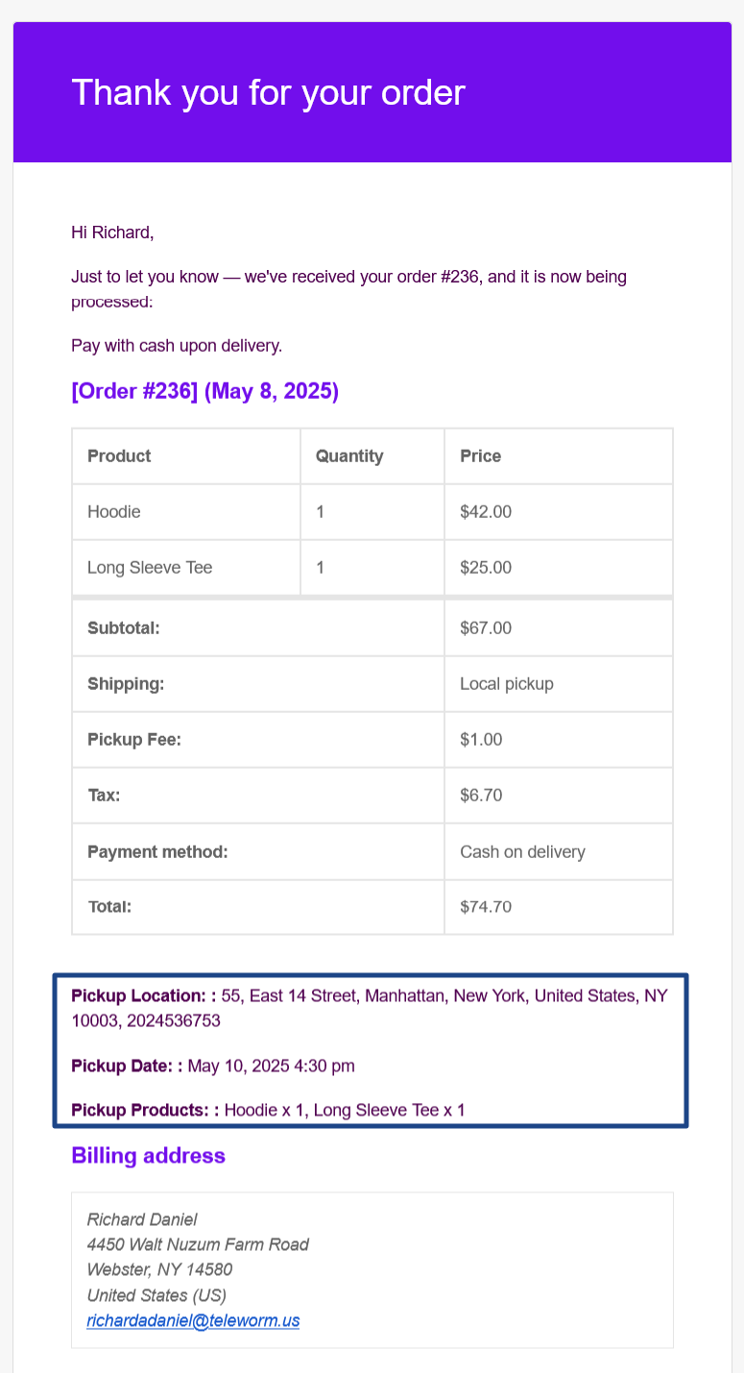Click the order Total $74.70
744x1373 pixels.
(x=486, y=906)
